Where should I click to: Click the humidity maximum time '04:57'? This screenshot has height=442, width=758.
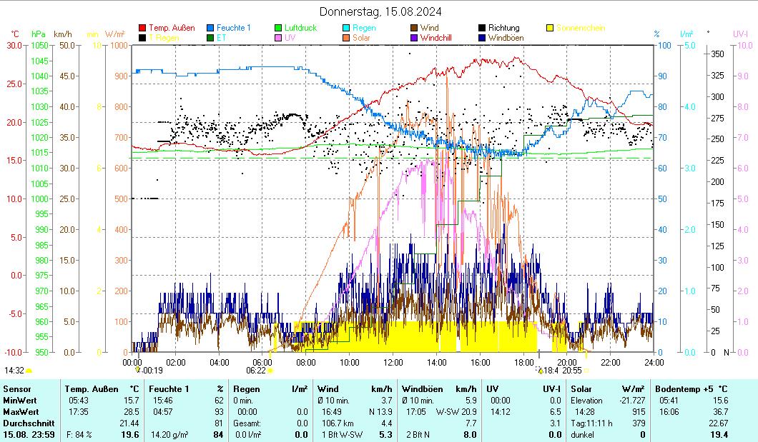(x=163, y=412)
